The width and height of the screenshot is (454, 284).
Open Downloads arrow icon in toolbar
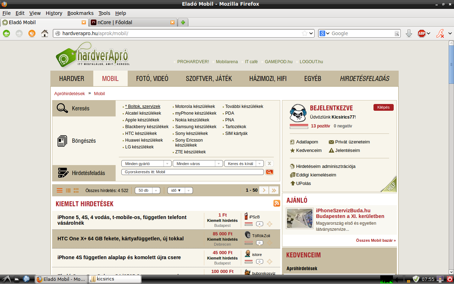[x=409, y=33]
